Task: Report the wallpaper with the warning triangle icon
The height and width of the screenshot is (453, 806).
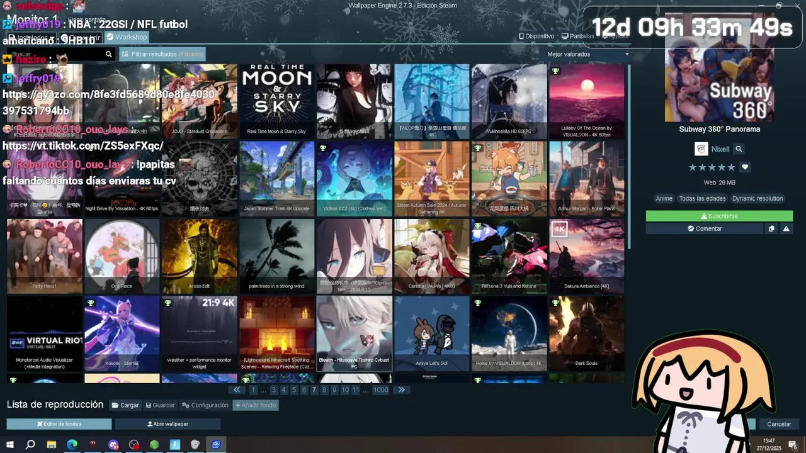Action: click(x=786, y=229)
